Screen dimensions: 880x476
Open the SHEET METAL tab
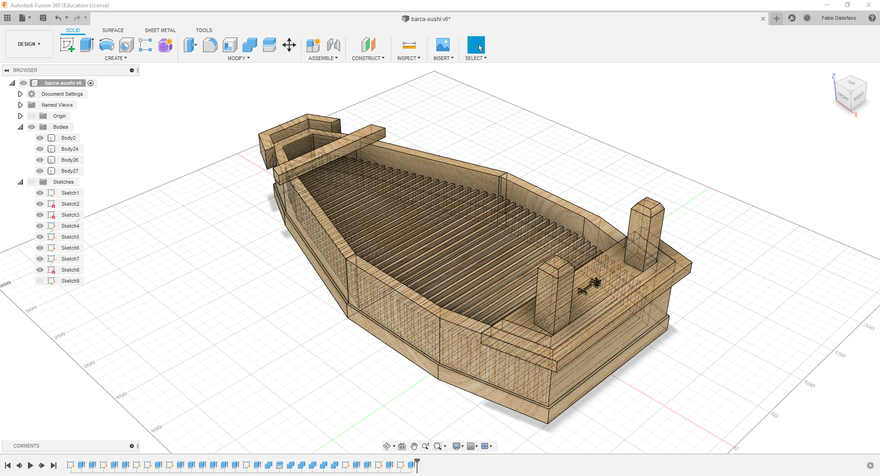pyautogui.click(x=160, y=30)
